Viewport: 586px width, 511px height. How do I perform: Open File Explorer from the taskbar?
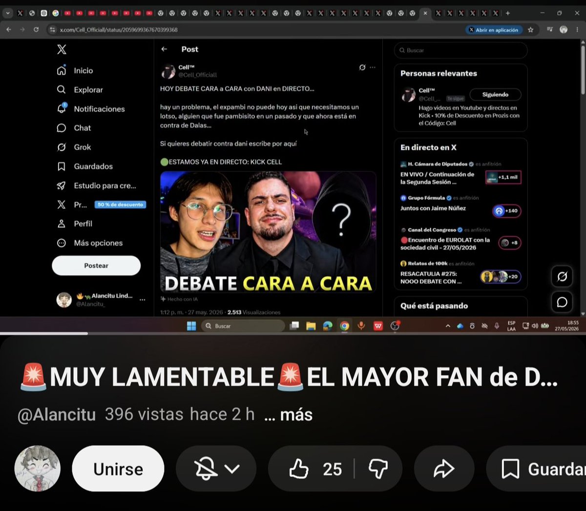pos(311,326)
